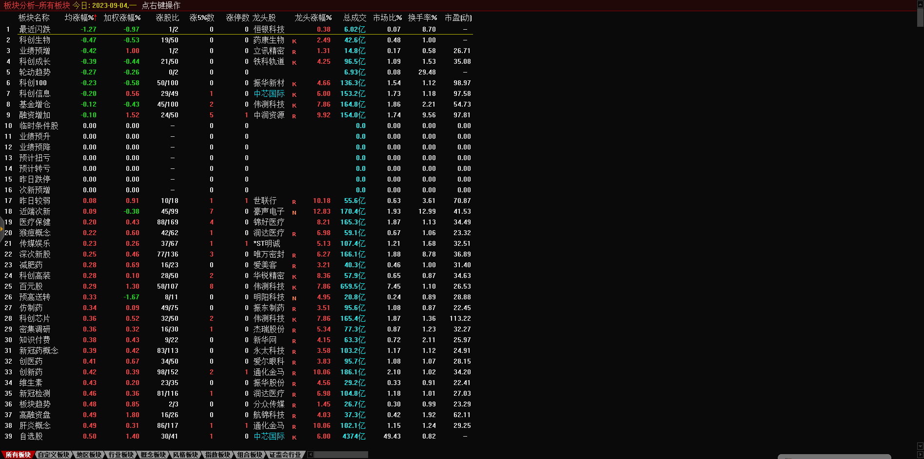Image resolution: width=924 pixels, height=459 pixels.
Task: Switch to the 概念板块 tab
Action: pyautogui.click(x=153, y=455)
